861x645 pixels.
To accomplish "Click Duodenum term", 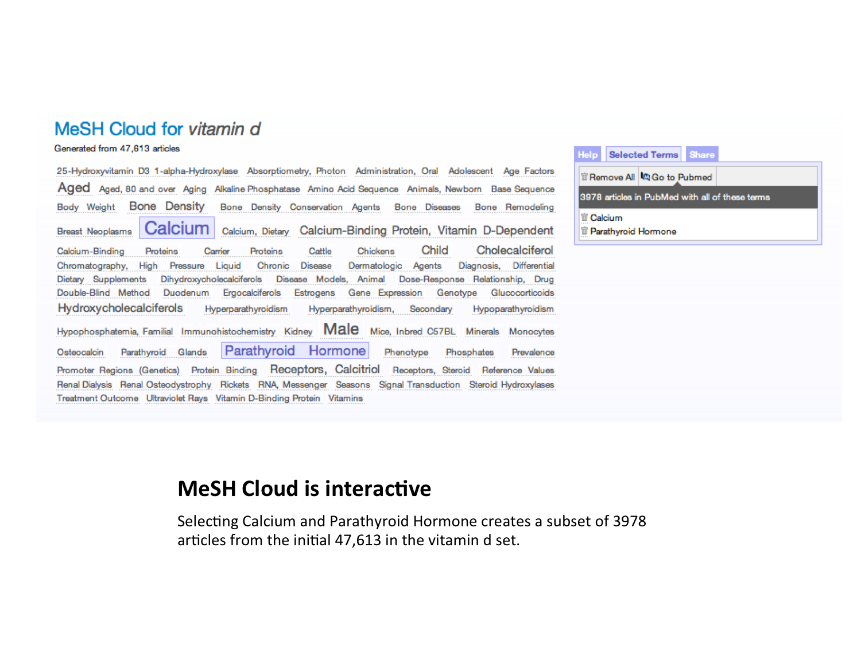I will point(186,293).
